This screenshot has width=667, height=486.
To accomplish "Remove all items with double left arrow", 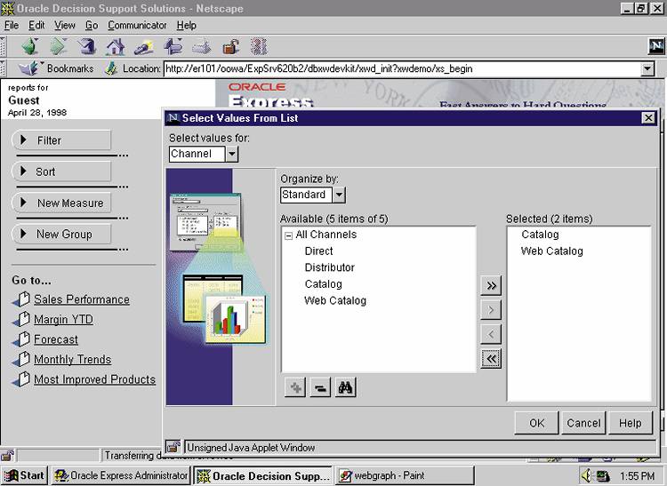I will coord(491,359).
